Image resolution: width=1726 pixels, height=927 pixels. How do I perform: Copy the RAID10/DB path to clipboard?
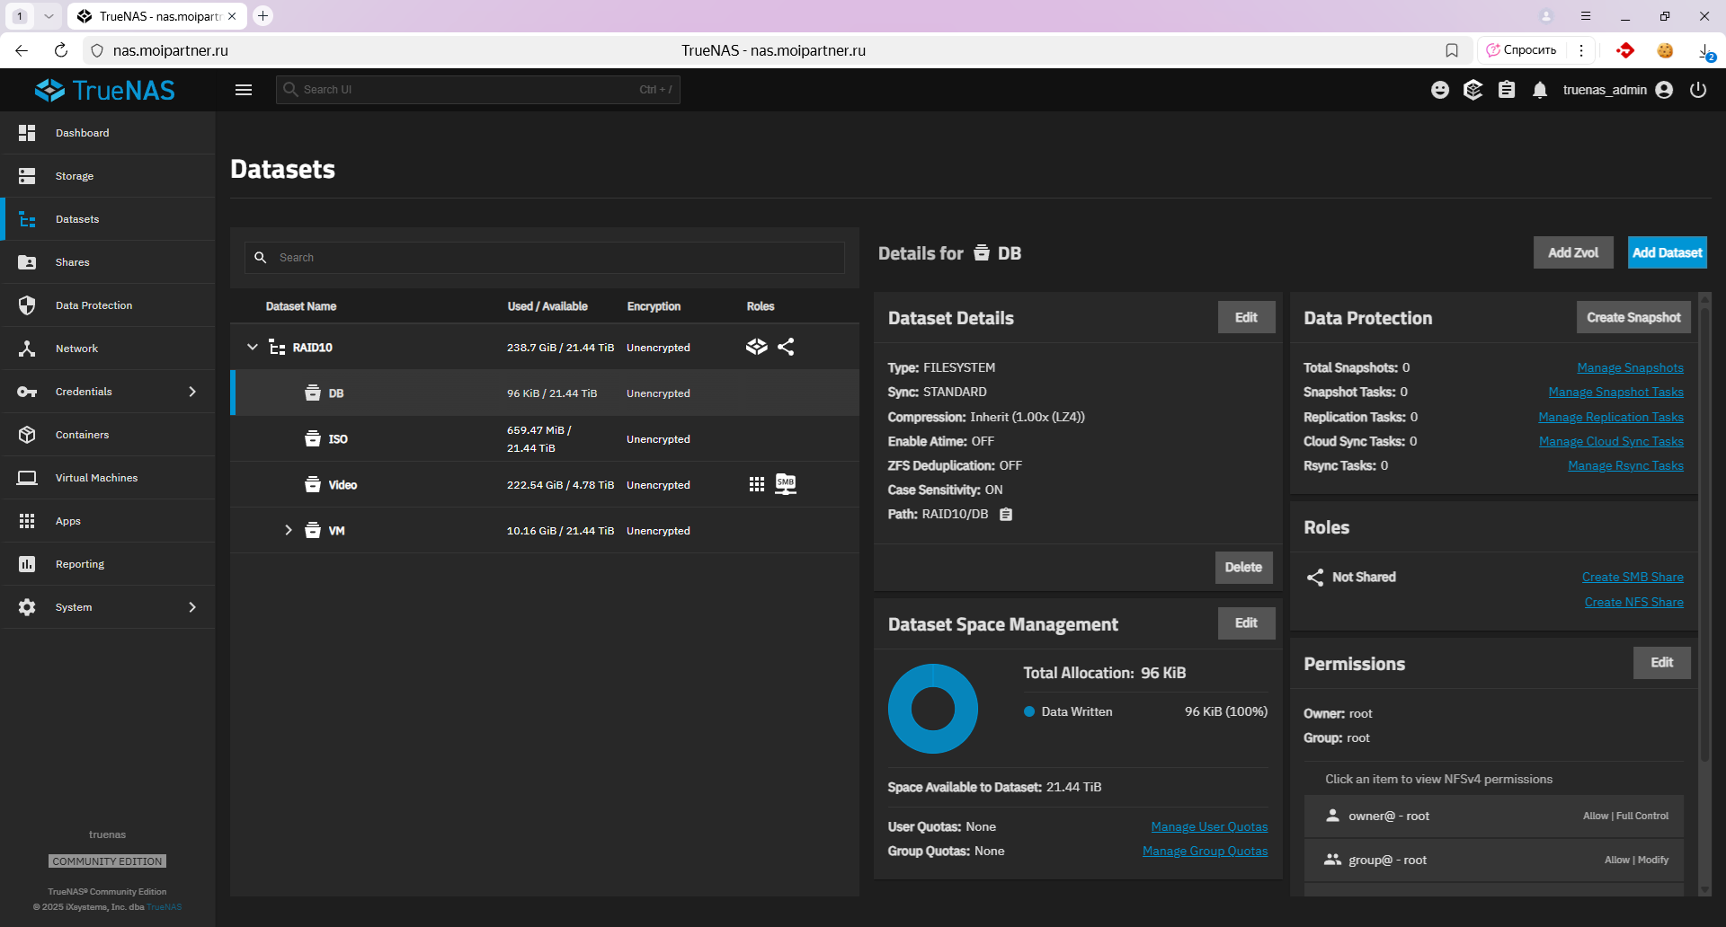1006,515
